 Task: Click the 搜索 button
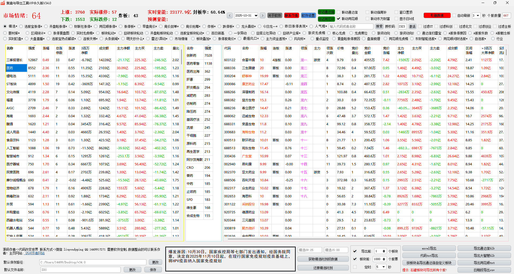379,26
